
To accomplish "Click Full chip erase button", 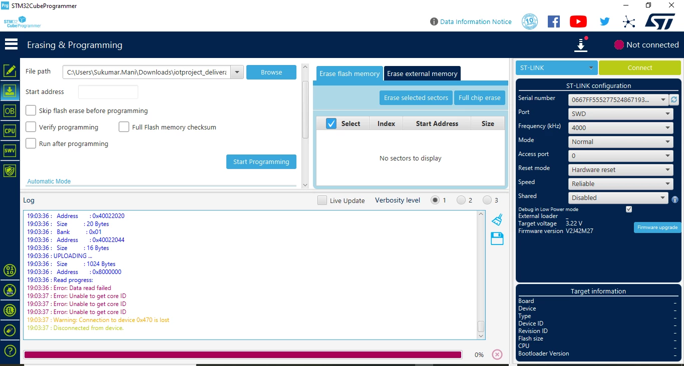I will point(479,97).
